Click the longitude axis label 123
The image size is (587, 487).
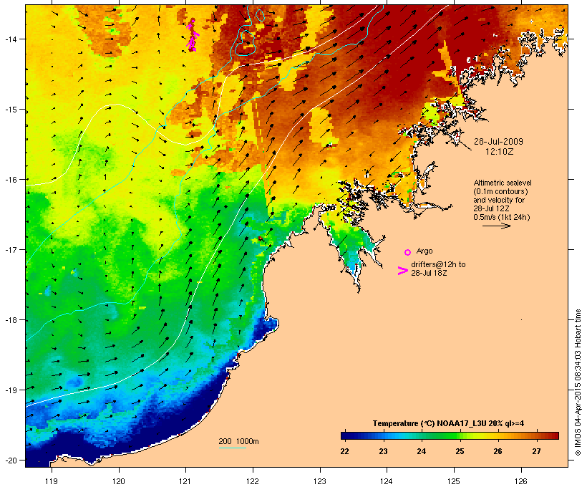[320, 481]
